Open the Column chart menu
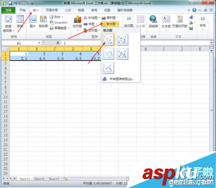Image resolution: width=216 pixels, height=188 pixels. point(77,23)
